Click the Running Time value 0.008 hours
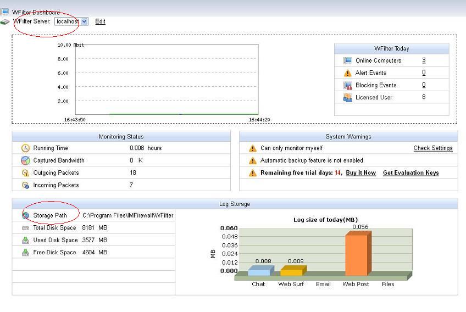The image size is (466, 312). pyautogui.click(x=146, y=148)
